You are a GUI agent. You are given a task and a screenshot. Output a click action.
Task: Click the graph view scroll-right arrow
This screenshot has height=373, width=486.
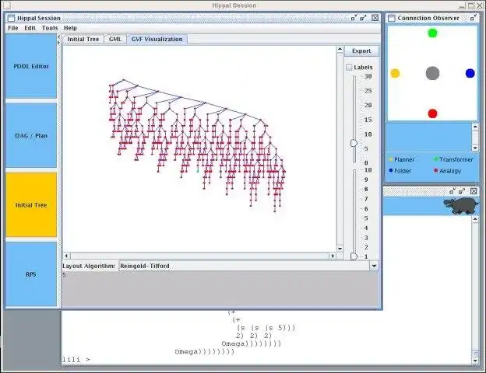pos(333,256)
